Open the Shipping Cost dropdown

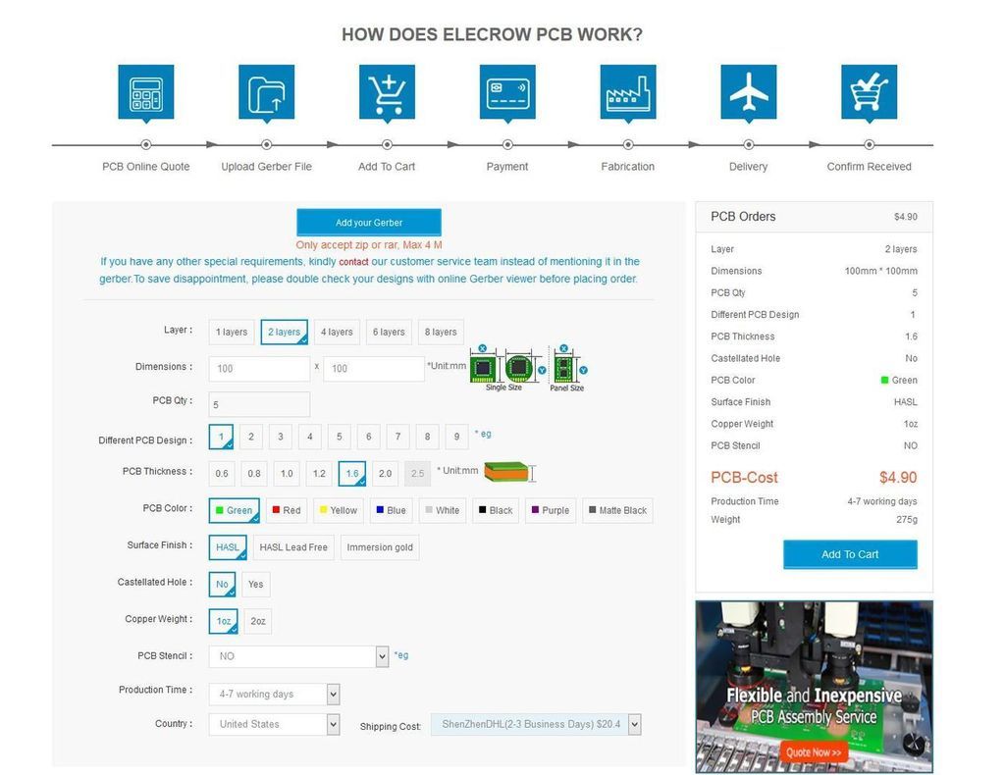pyautogui.click(x=536, y=724)
